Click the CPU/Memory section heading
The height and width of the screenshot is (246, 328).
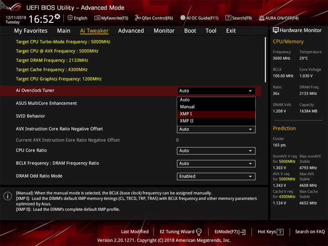click(288, 41)
